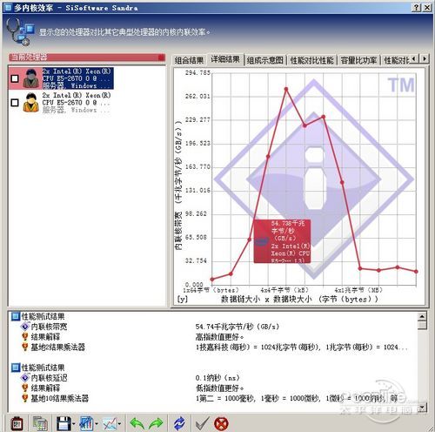The width and height of the screenshot is (435, 432).
Task: Click the blue refresh arrows icon
Action: click(x=179, y=423)
